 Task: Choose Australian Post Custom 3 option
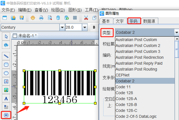145,51
